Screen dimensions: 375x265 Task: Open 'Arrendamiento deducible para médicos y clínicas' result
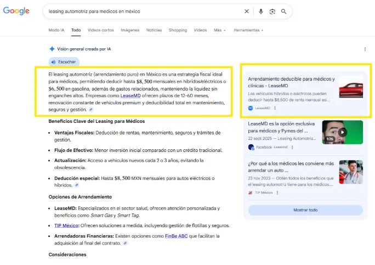(x=291, y=82)
